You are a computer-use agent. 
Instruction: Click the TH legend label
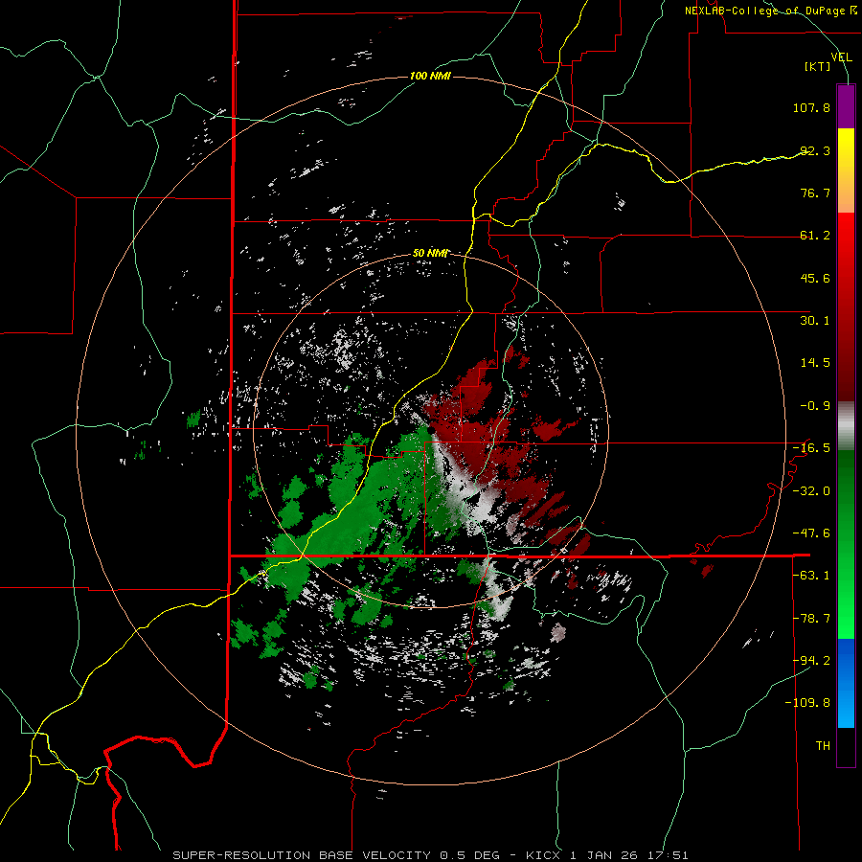[823, 746]
